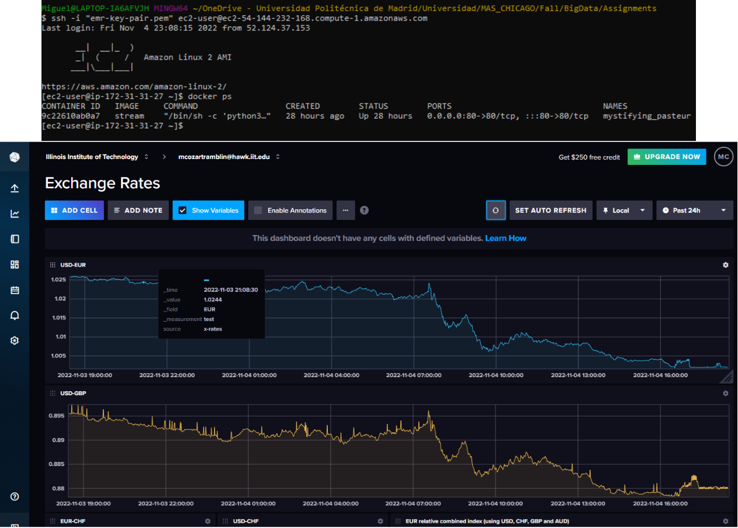Open the Local timezone dropdown
Viewport: 738px width, 528px height.
624,210
